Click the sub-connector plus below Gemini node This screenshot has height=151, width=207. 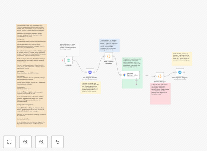click(136, 85)
